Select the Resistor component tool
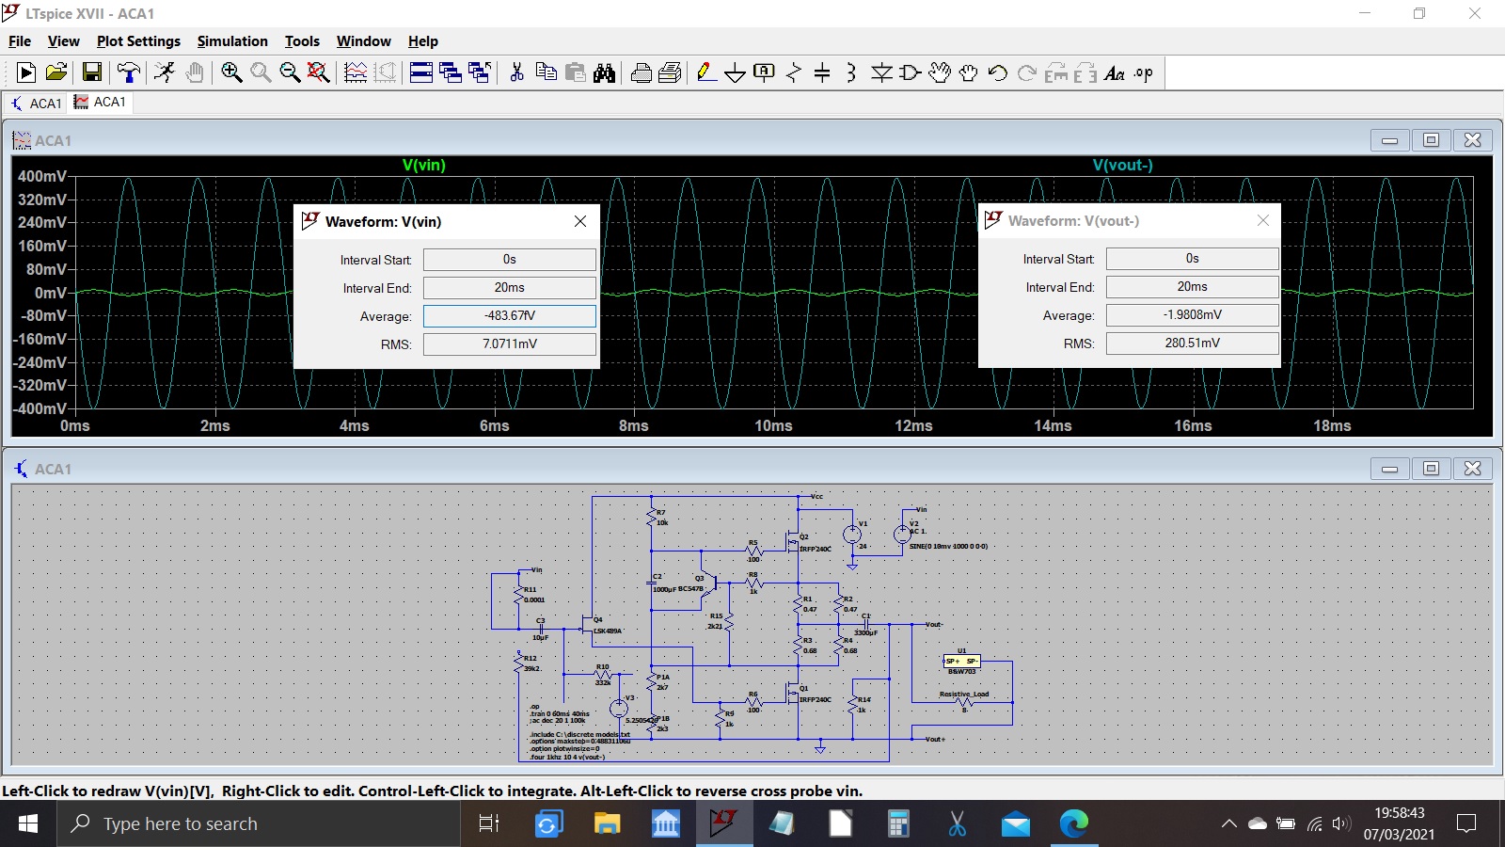The image size is (1505, 847). click(x=794, y=73)
